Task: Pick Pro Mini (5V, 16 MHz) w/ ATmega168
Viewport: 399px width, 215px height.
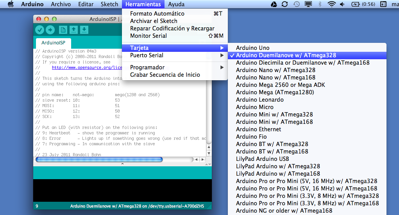Action: coord(307,189)
